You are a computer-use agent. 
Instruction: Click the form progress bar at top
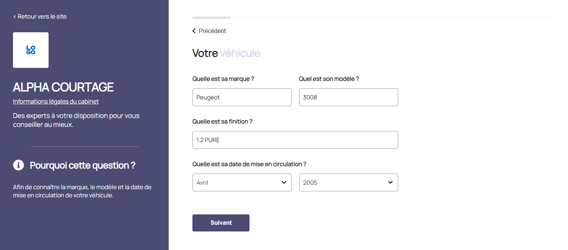point(374,17)
